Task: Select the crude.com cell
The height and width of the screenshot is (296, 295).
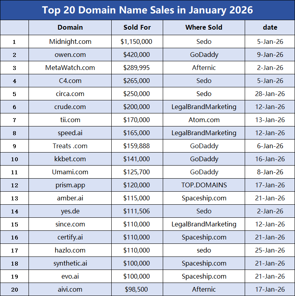Action: tap(70, 107)
